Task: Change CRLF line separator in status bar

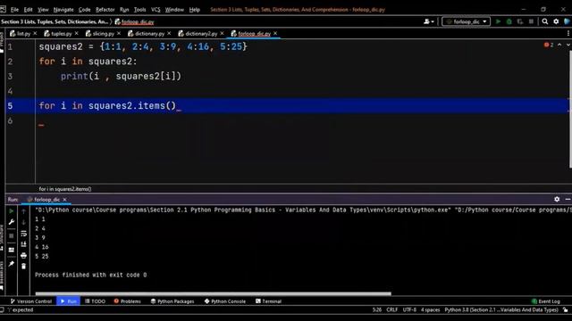Action: 392,309
